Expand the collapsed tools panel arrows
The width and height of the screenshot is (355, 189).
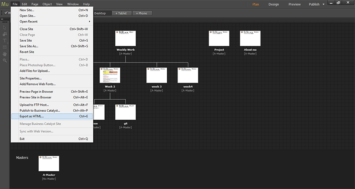[x=2, y=19]
